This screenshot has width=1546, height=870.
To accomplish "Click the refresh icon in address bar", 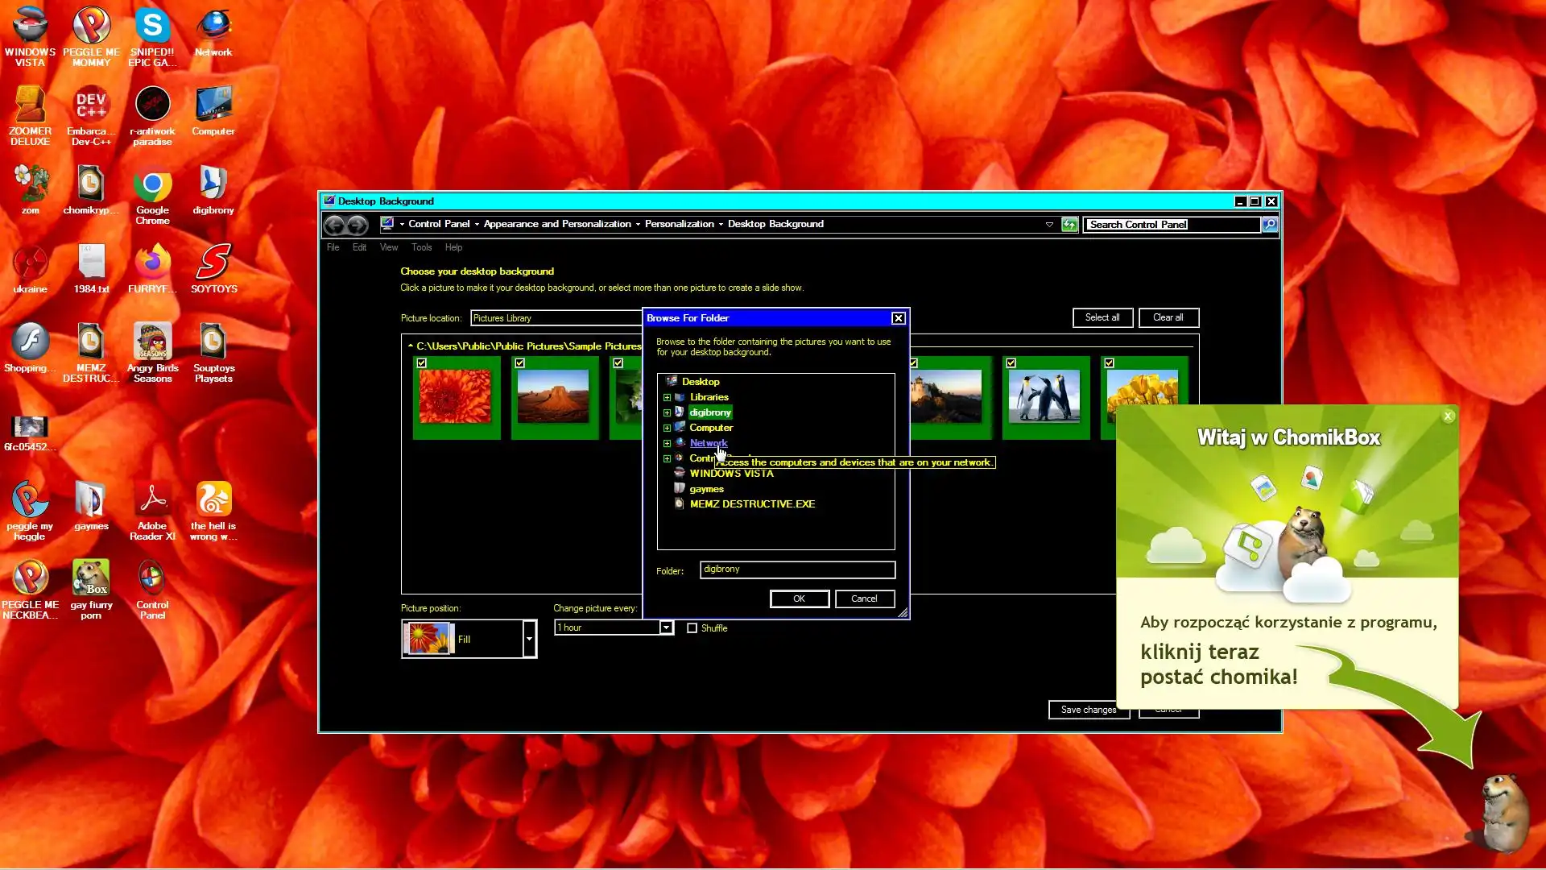I will click(x=1069, y=225).
